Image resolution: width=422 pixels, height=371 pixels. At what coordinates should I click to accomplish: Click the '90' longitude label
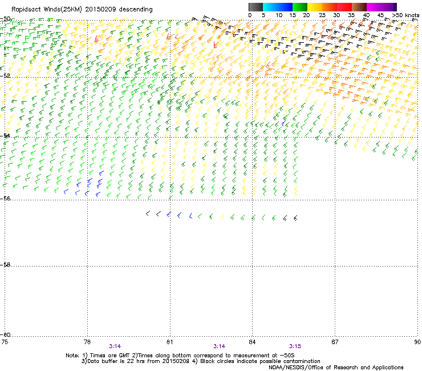[417, 342]
